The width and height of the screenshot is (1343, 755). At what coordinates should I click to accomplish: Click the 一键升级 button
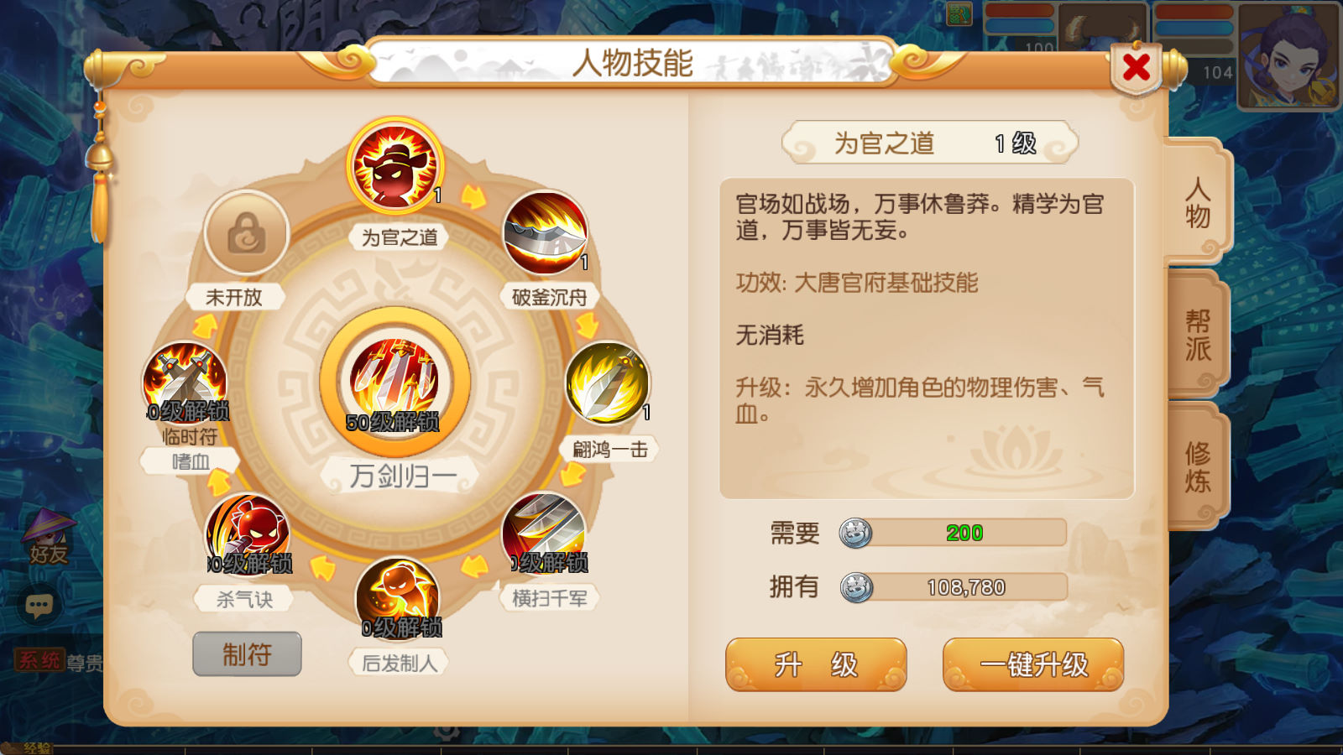(1033, 664)
